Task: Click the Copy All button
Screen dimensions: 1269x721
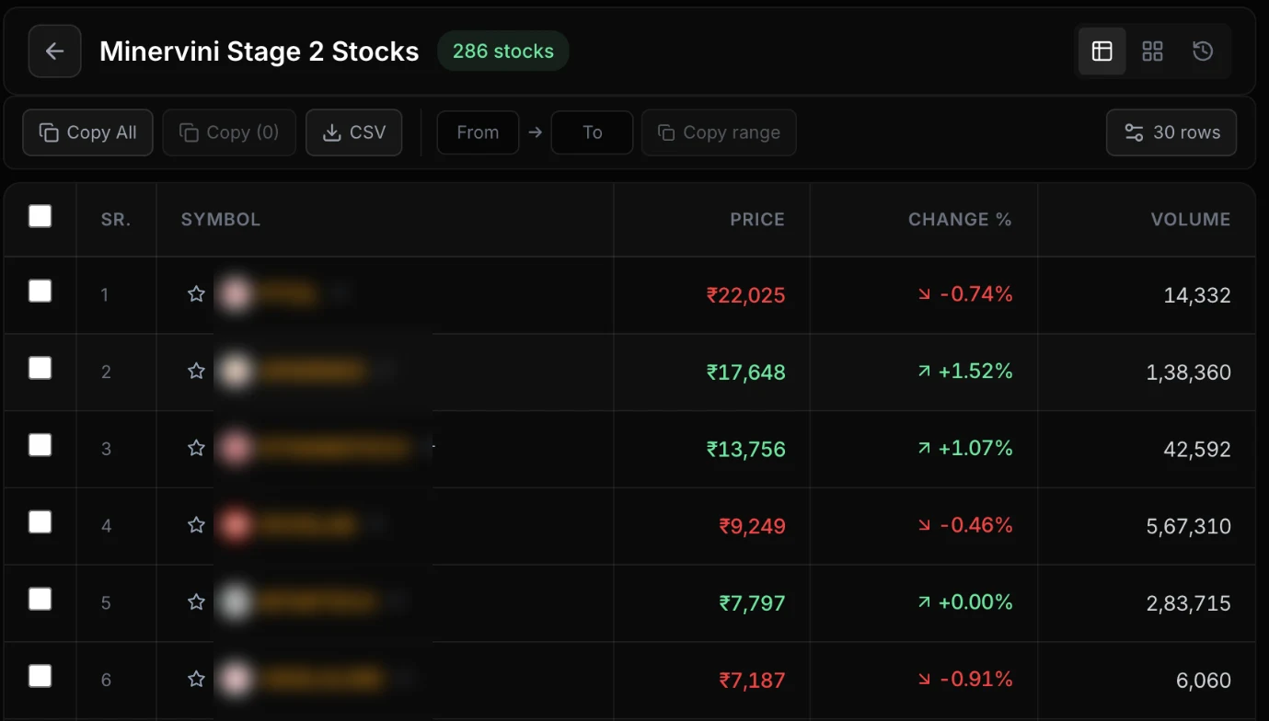Action: pos(88,132)
